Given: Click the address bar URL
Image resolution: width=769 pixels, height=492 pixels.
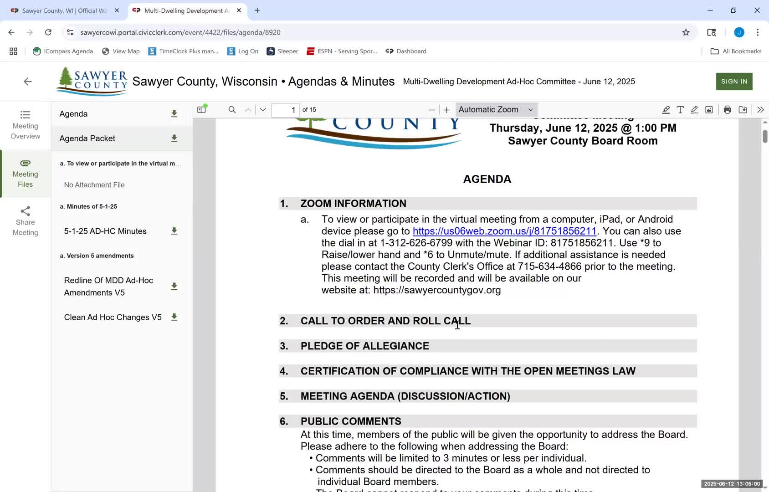Looking at the screenshot, I should point(180,32).
